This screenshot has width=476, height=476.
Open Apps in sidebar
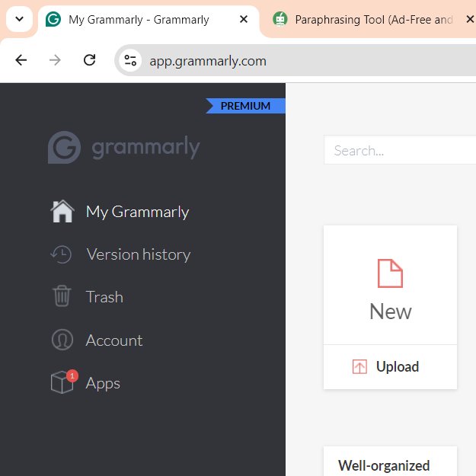click(103, 383)
